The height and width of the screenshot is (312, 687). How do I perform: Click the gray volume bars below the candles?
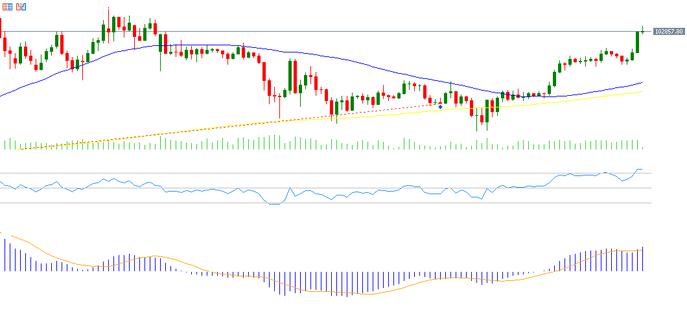coord(275,142)
